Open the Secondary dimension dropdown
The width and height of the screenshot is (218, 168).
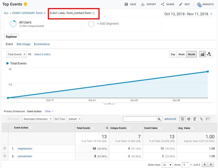point(37,119)
